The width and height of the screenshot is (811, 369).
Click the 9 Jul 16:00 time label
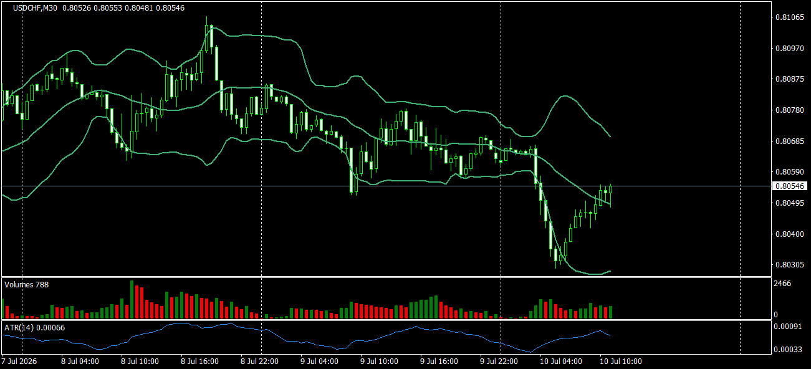pos(439,362)
